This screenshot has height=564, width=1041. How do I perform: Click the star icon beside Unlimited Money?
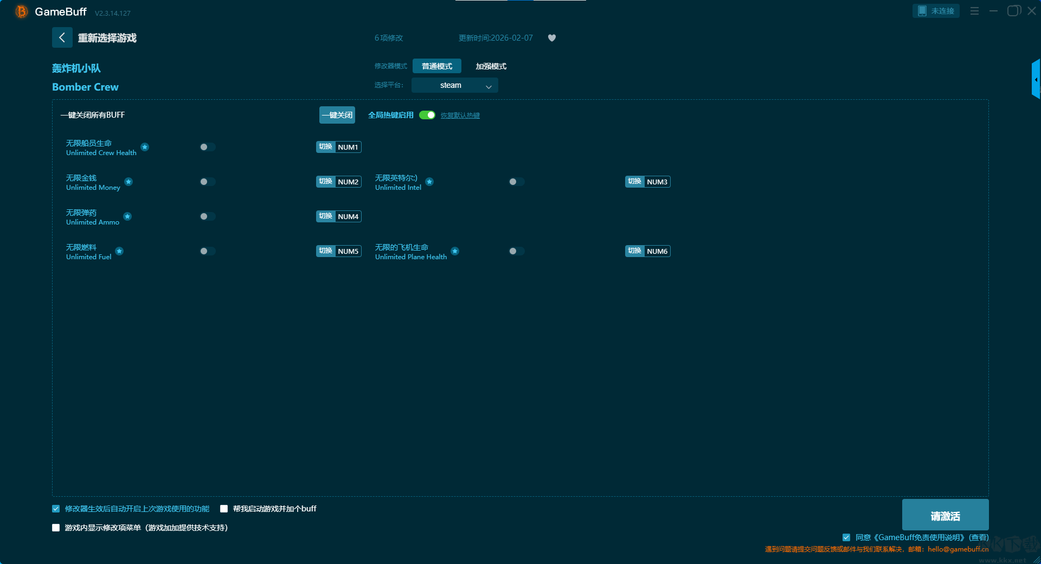tap(128, 182)
